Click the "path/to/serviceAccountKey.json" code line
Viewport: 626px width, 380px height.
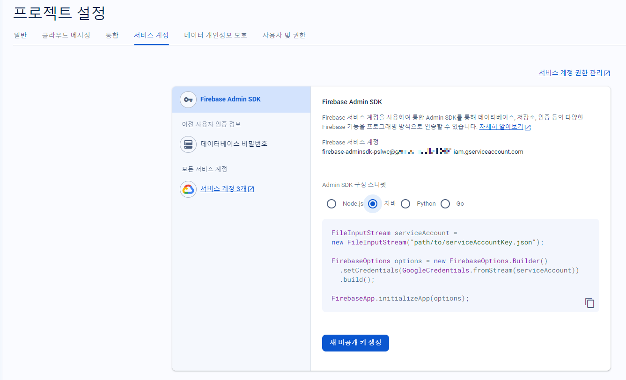[x=438, y=242]
